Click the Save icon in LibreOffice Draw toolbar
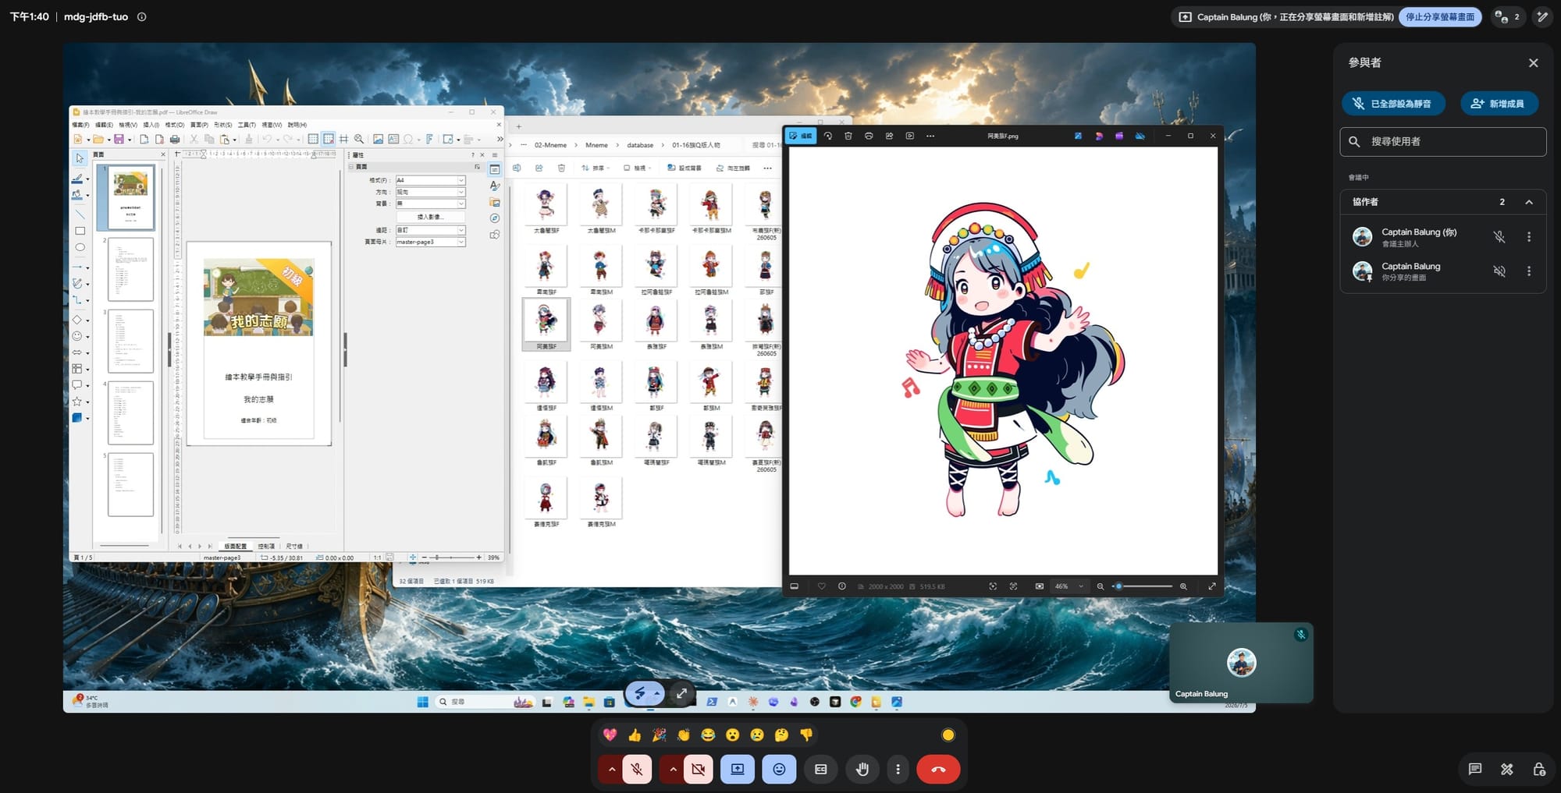The height and width of the screenshot is (793, 1561). point(119,139)
